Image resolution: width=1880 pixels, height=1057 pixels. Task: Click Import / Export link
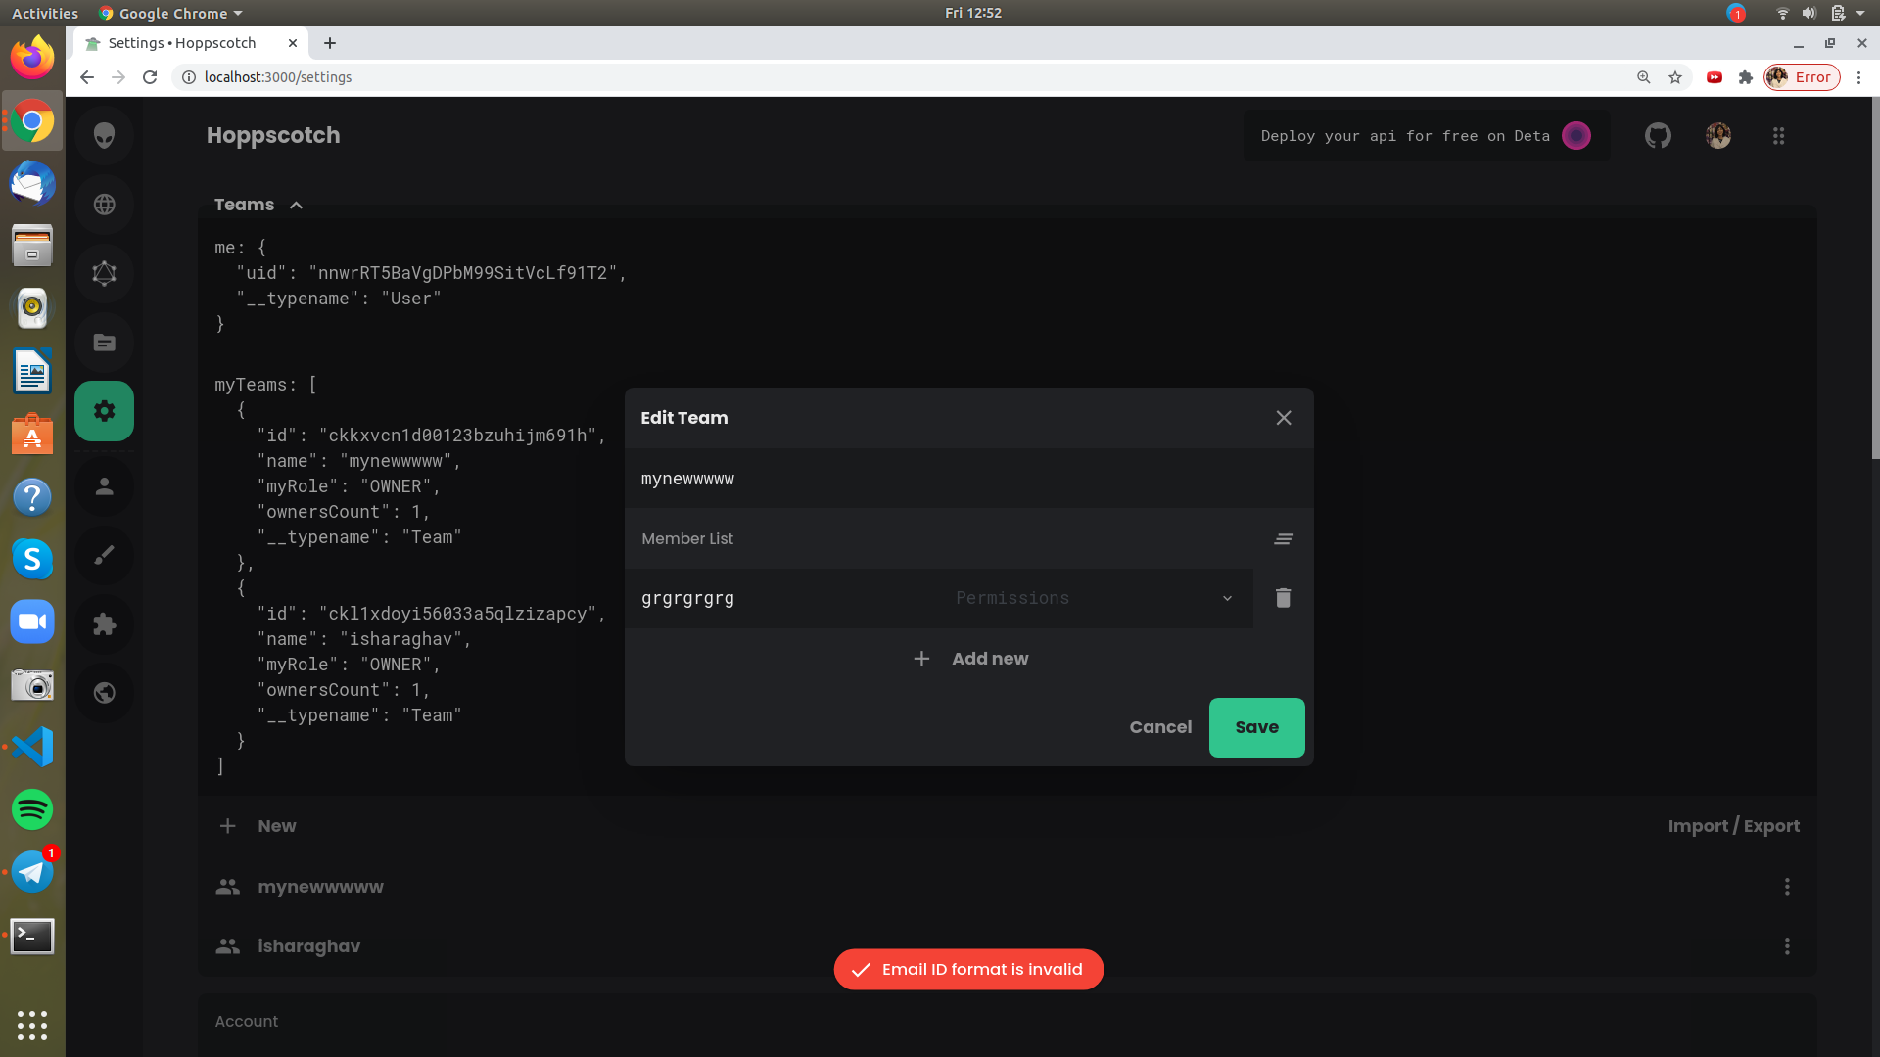(x=1733, y=826)
